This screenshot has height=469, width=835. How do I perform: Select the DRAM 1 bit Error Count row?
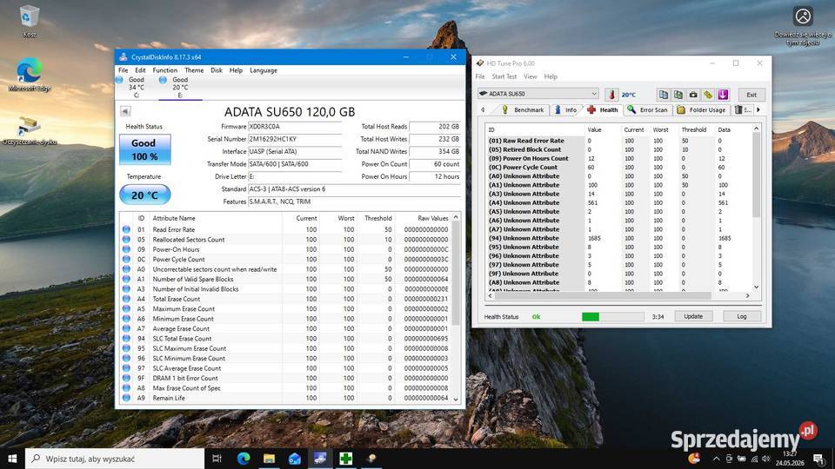[x=285, y=378]
